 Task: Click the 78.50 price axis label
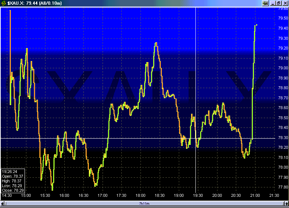click(283, 118)
